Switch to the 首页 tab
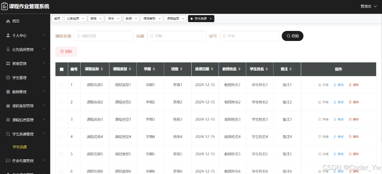Image resolution: width=382 pixels, height=174 pixels. click(x=57, y=19)
